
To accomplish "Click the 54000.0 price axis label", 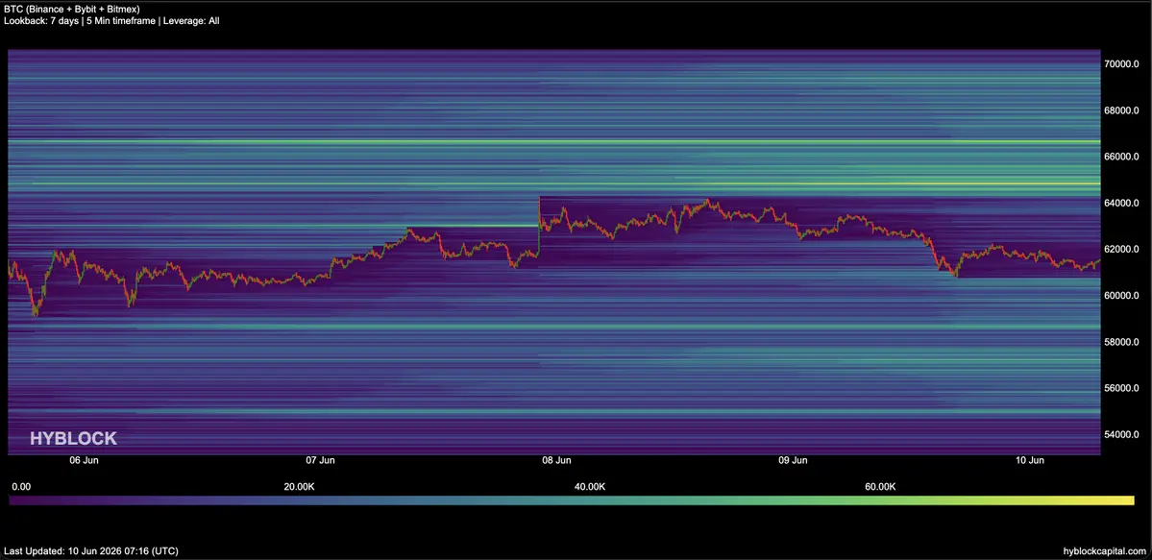I will 1122,435.
